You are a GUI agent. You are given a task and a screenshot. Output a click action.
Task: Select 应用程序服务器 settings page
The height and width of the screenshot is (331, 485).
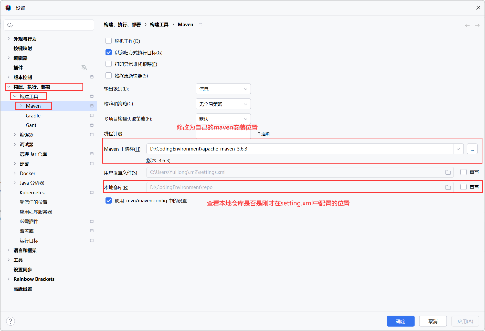click(36, 212)
